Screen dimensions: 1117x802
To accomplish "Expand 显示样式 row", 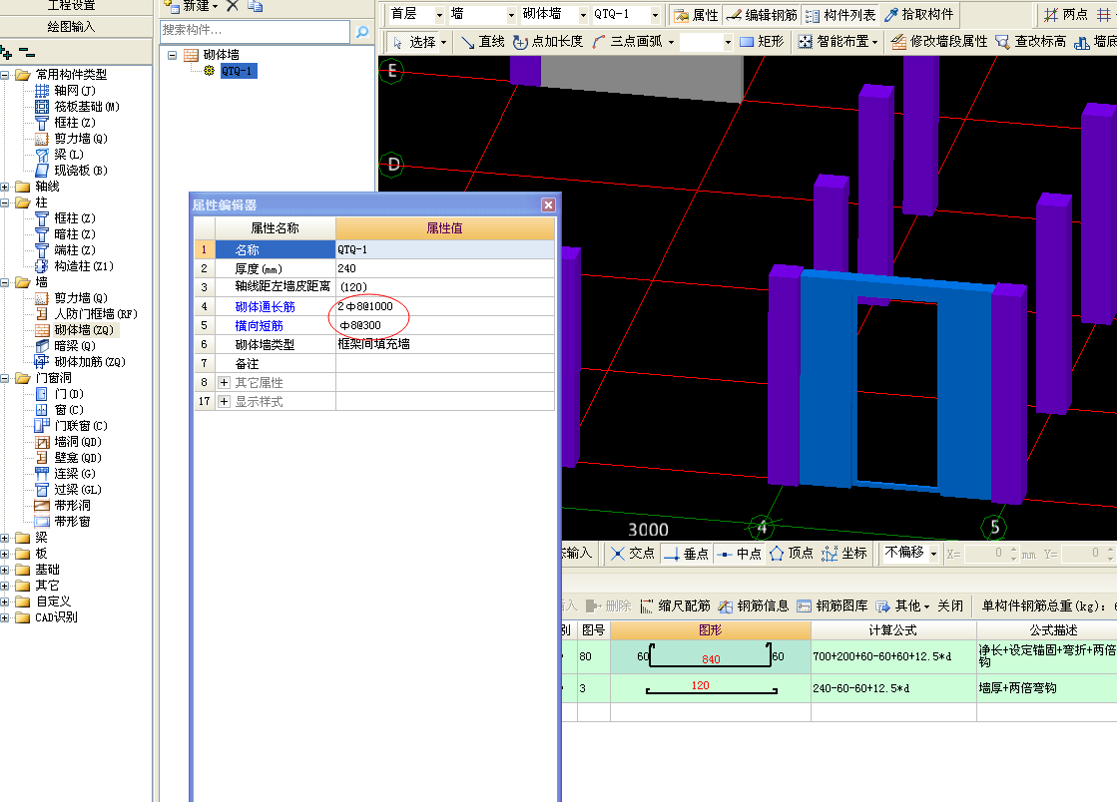I will tap(224, 402).
